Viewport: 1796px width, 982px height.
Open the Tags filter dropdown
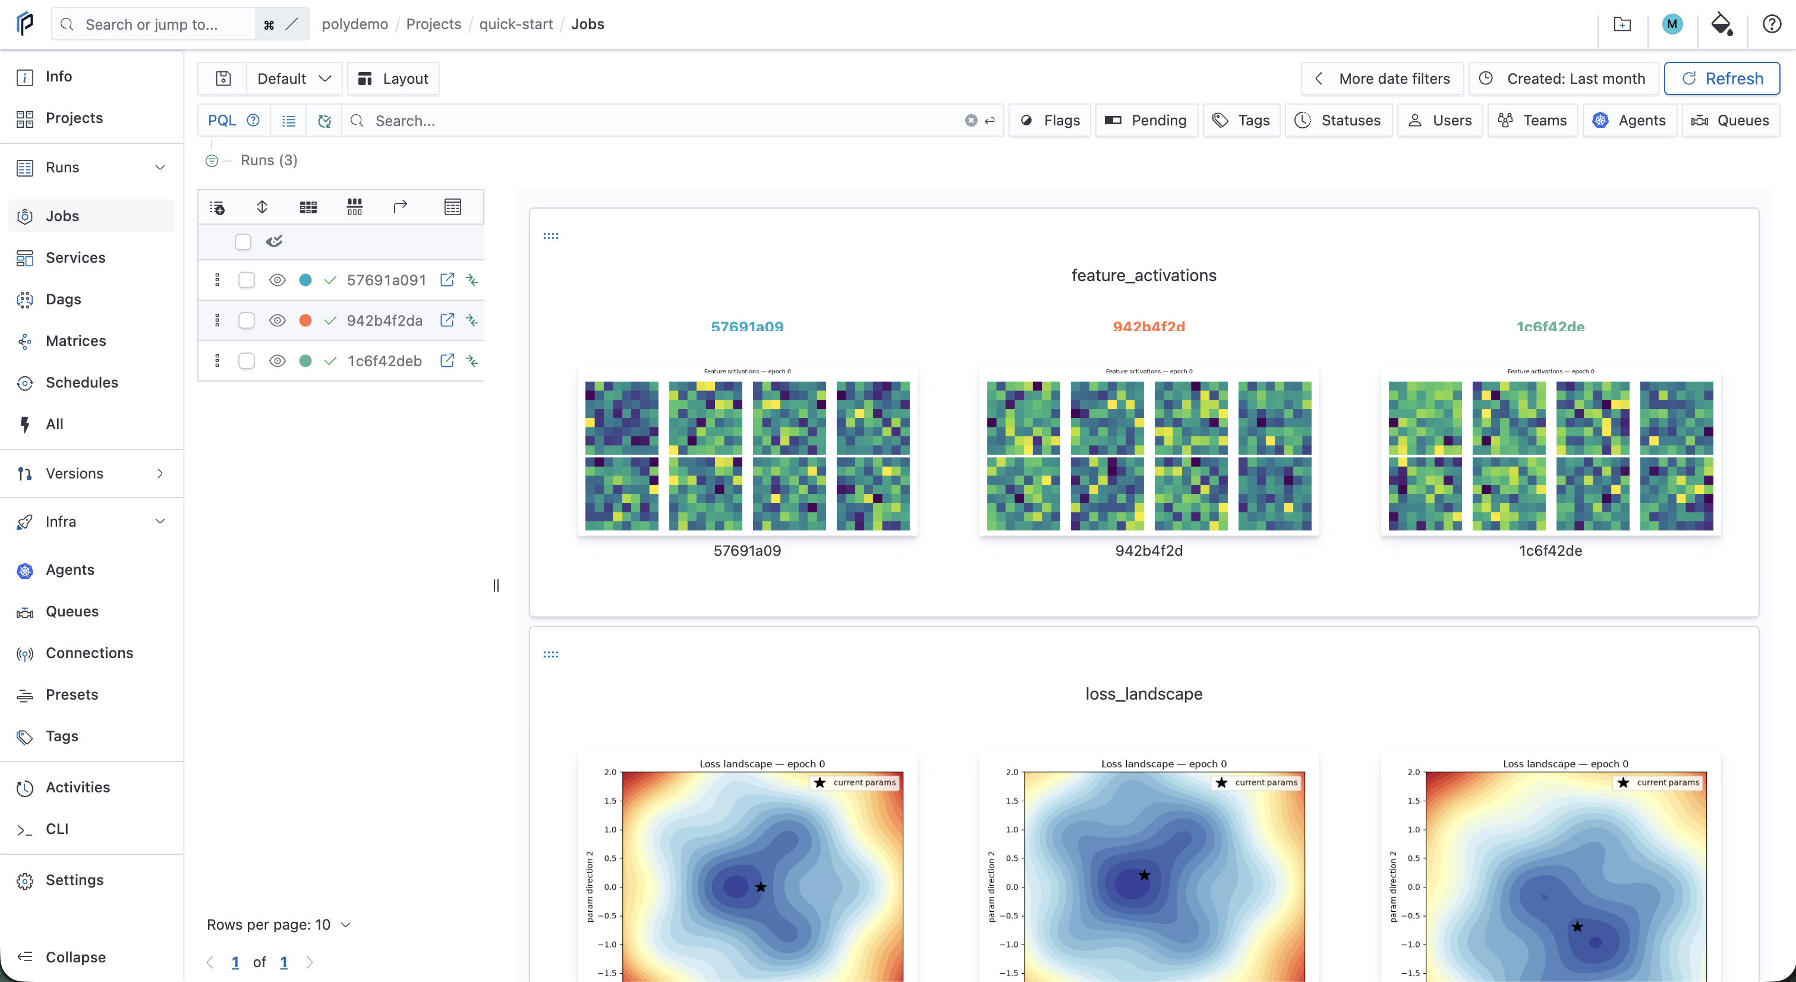[1241, 121]
